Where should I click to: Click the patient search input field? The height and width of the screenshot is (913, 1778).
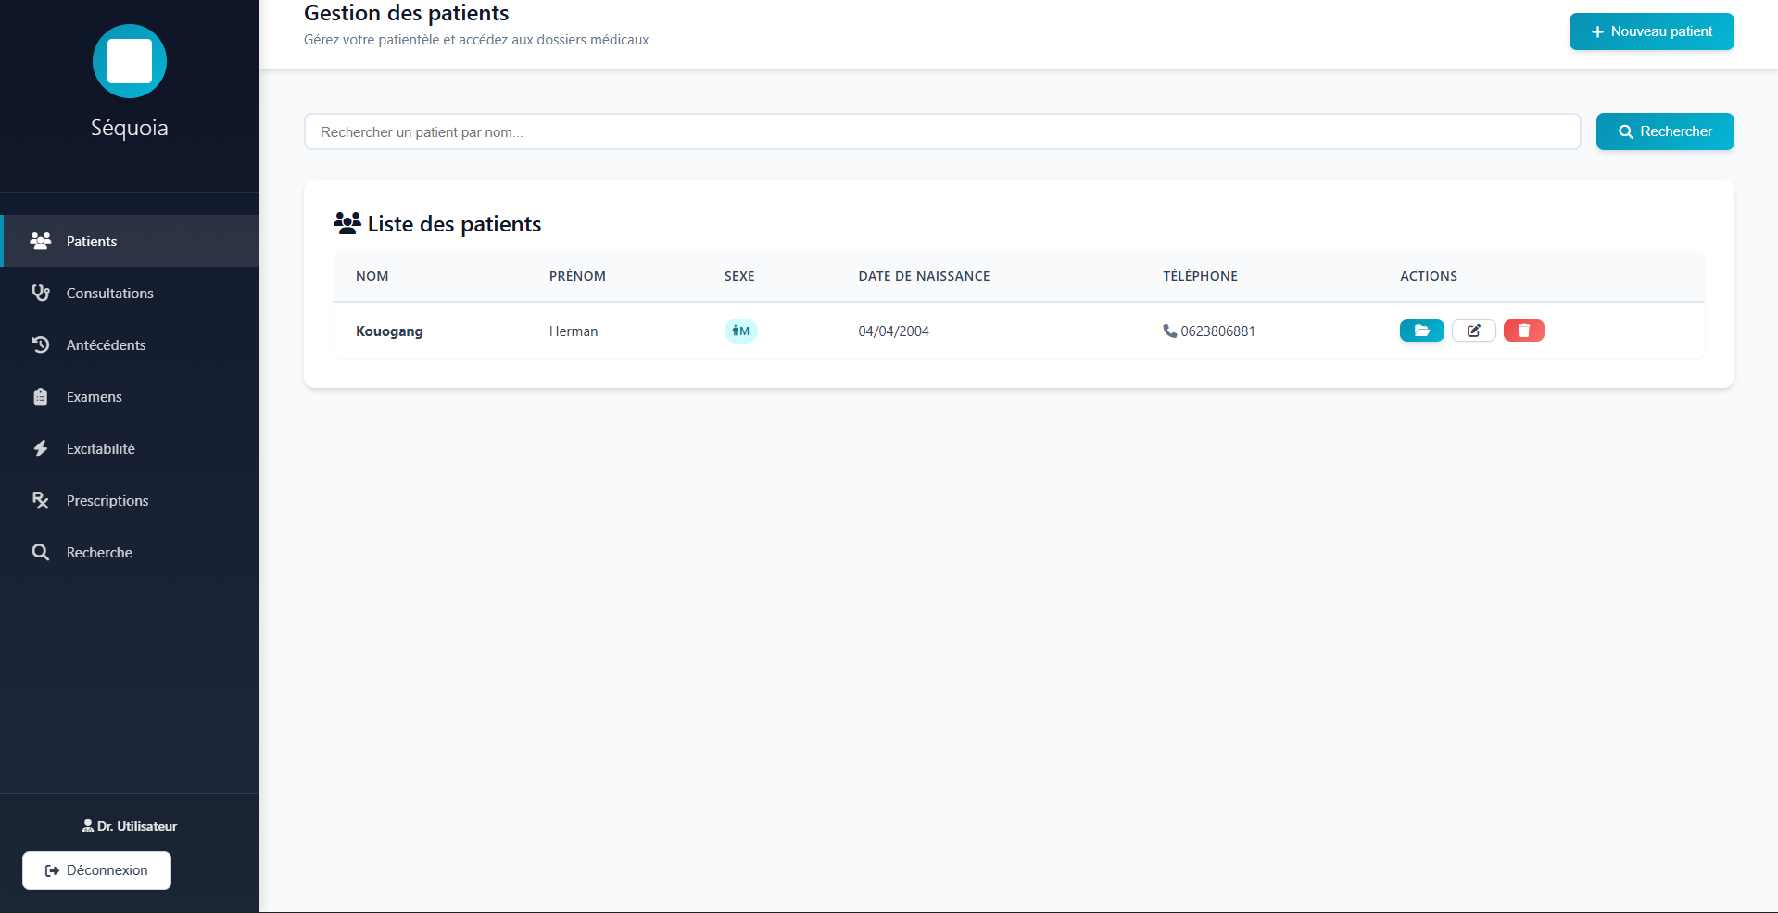pos(941,131)
